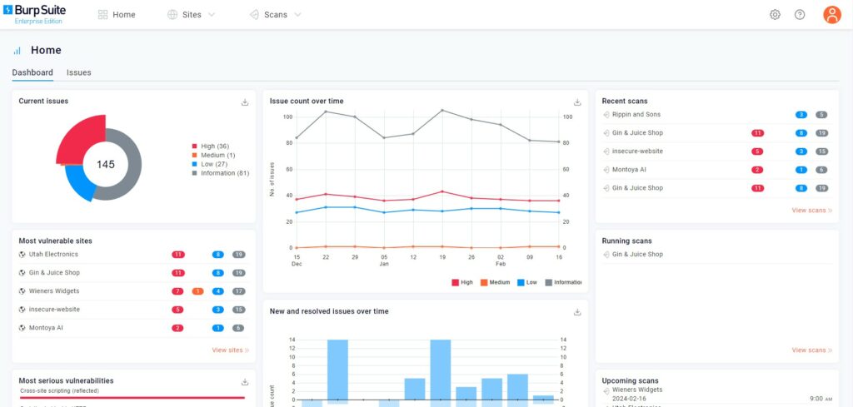Open Wieners Widgets site link

tap(54, 291)
